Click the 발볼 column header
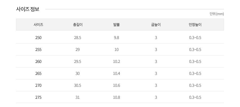The width and height of the screenshot is (240, 107). tap(117, 25)
